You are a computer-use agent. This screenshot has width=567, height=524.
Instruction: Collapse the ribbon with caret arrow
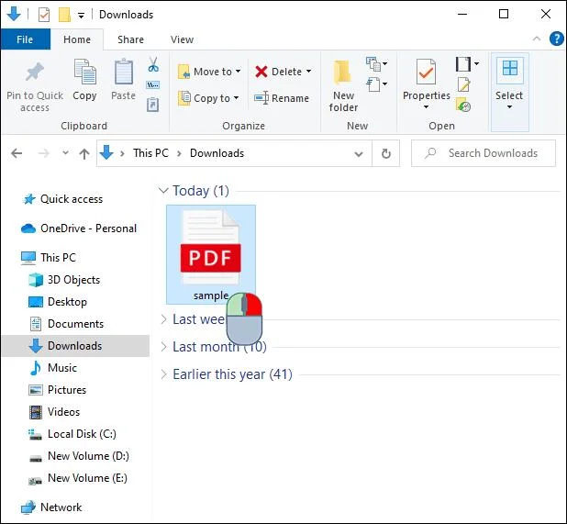tap(537, 39)
